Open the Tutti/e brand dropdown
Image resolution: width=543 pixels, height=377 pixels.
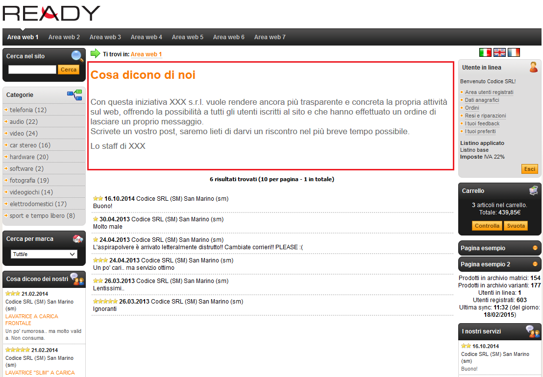click(44, 254)
